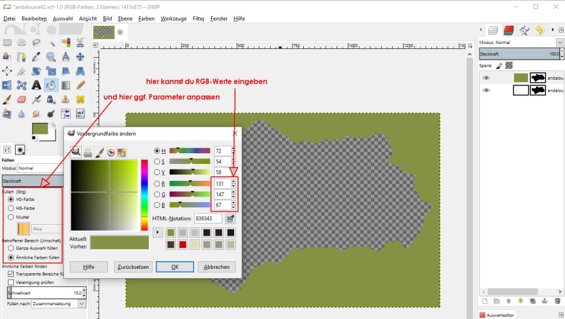The image size is (565, 319).
Task: Open the Channels tab in right dock
Action: pos(508,30)
